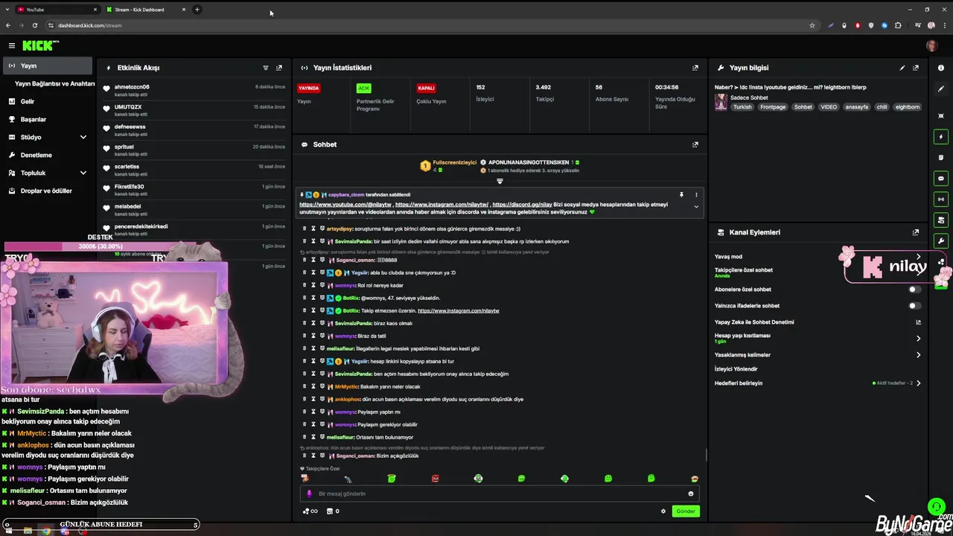Open Yavaş mod options chevron
The width and height of the screenshot is (953, 536).
(x=918, y=257)
